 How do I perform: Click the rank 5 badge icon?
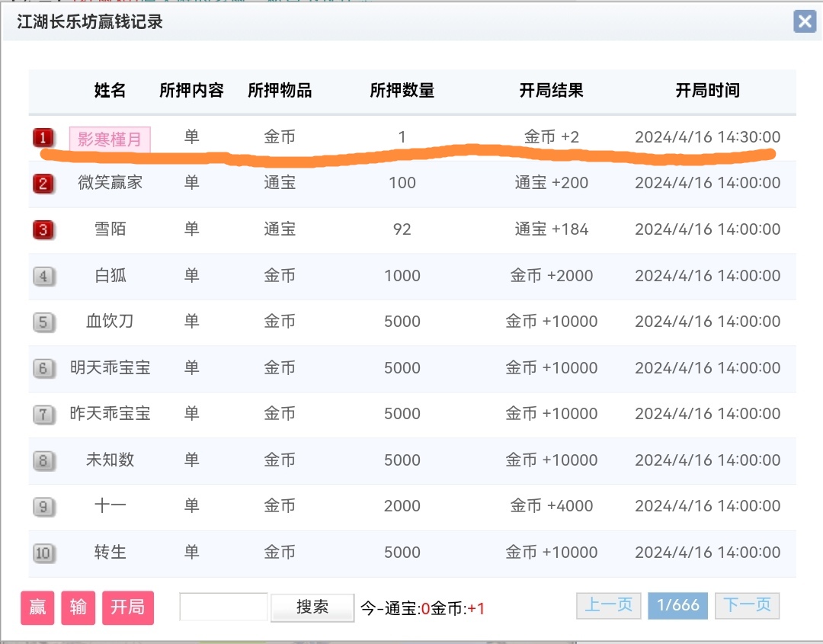[x=43, y=322]
